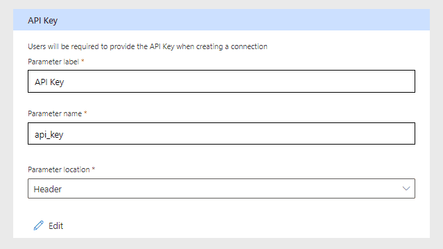Click the required asterisk next to Parameter label

click(x=82, y=61)
